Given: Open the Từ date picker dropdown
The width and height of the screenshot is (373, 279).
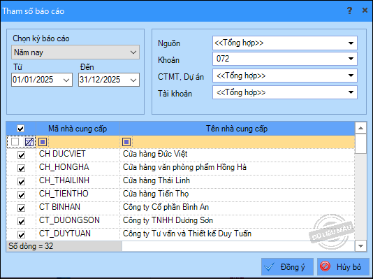Looking at the screenshot, I should (66, 80).
